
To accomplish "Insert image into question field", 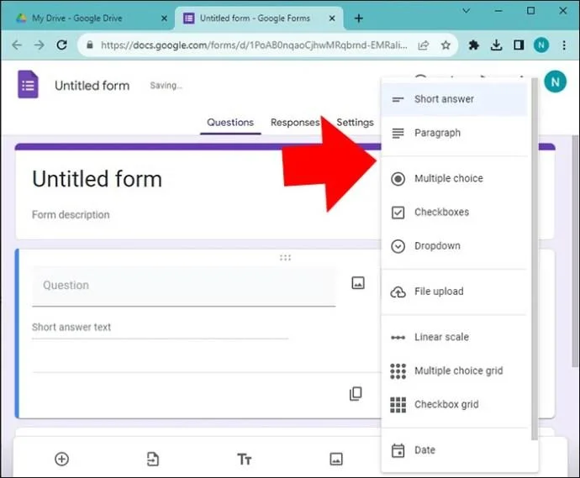I will tap(358, 284).
